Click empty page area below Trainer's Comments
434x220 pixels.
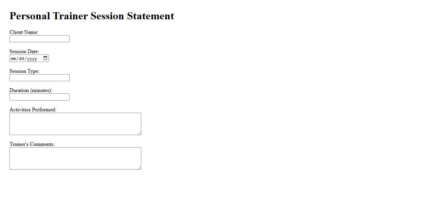click(217, 196)
